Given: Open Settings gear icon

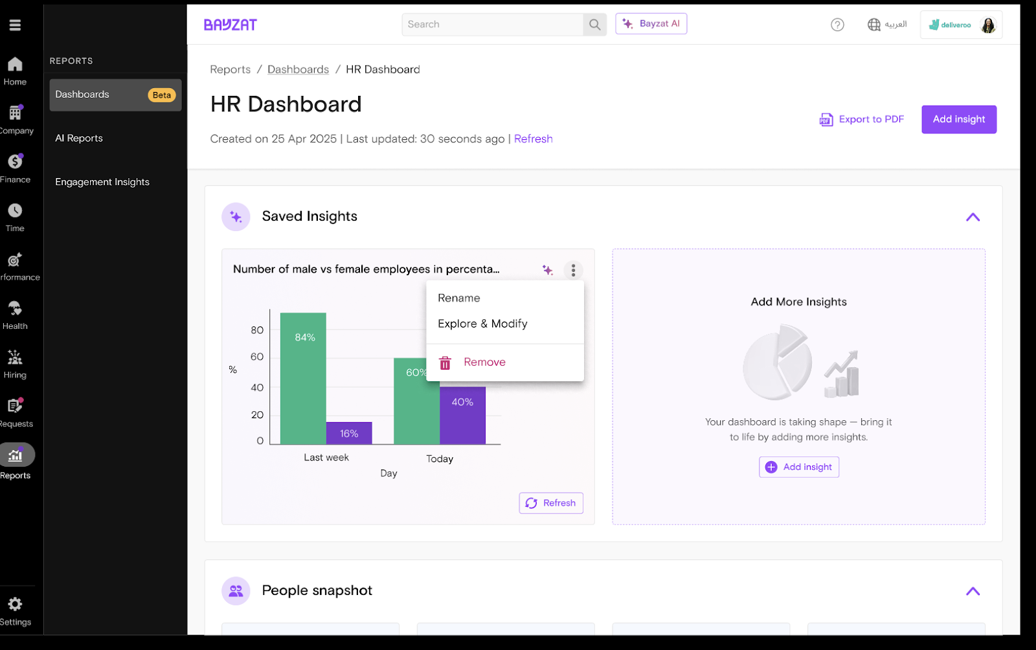Looking at the screenshot, I should point(15,604).
